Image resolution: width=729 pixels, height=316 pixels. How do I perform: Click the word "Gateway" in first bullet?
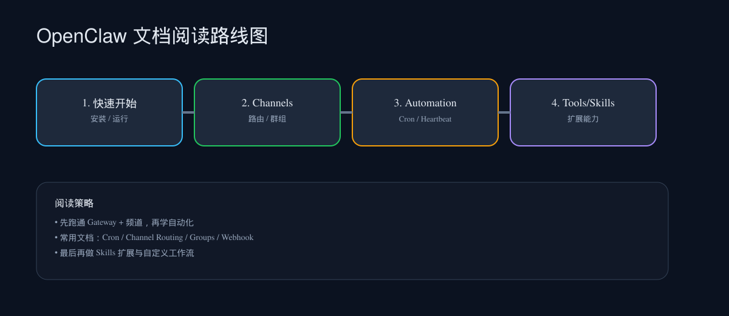coord(101,223)
